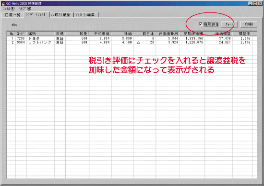Click the 市場 column header
The height and width of the screenshot is (186, 264).
click(60, 34)
